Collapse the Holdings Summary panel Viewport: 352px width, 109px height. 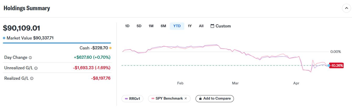346,8
